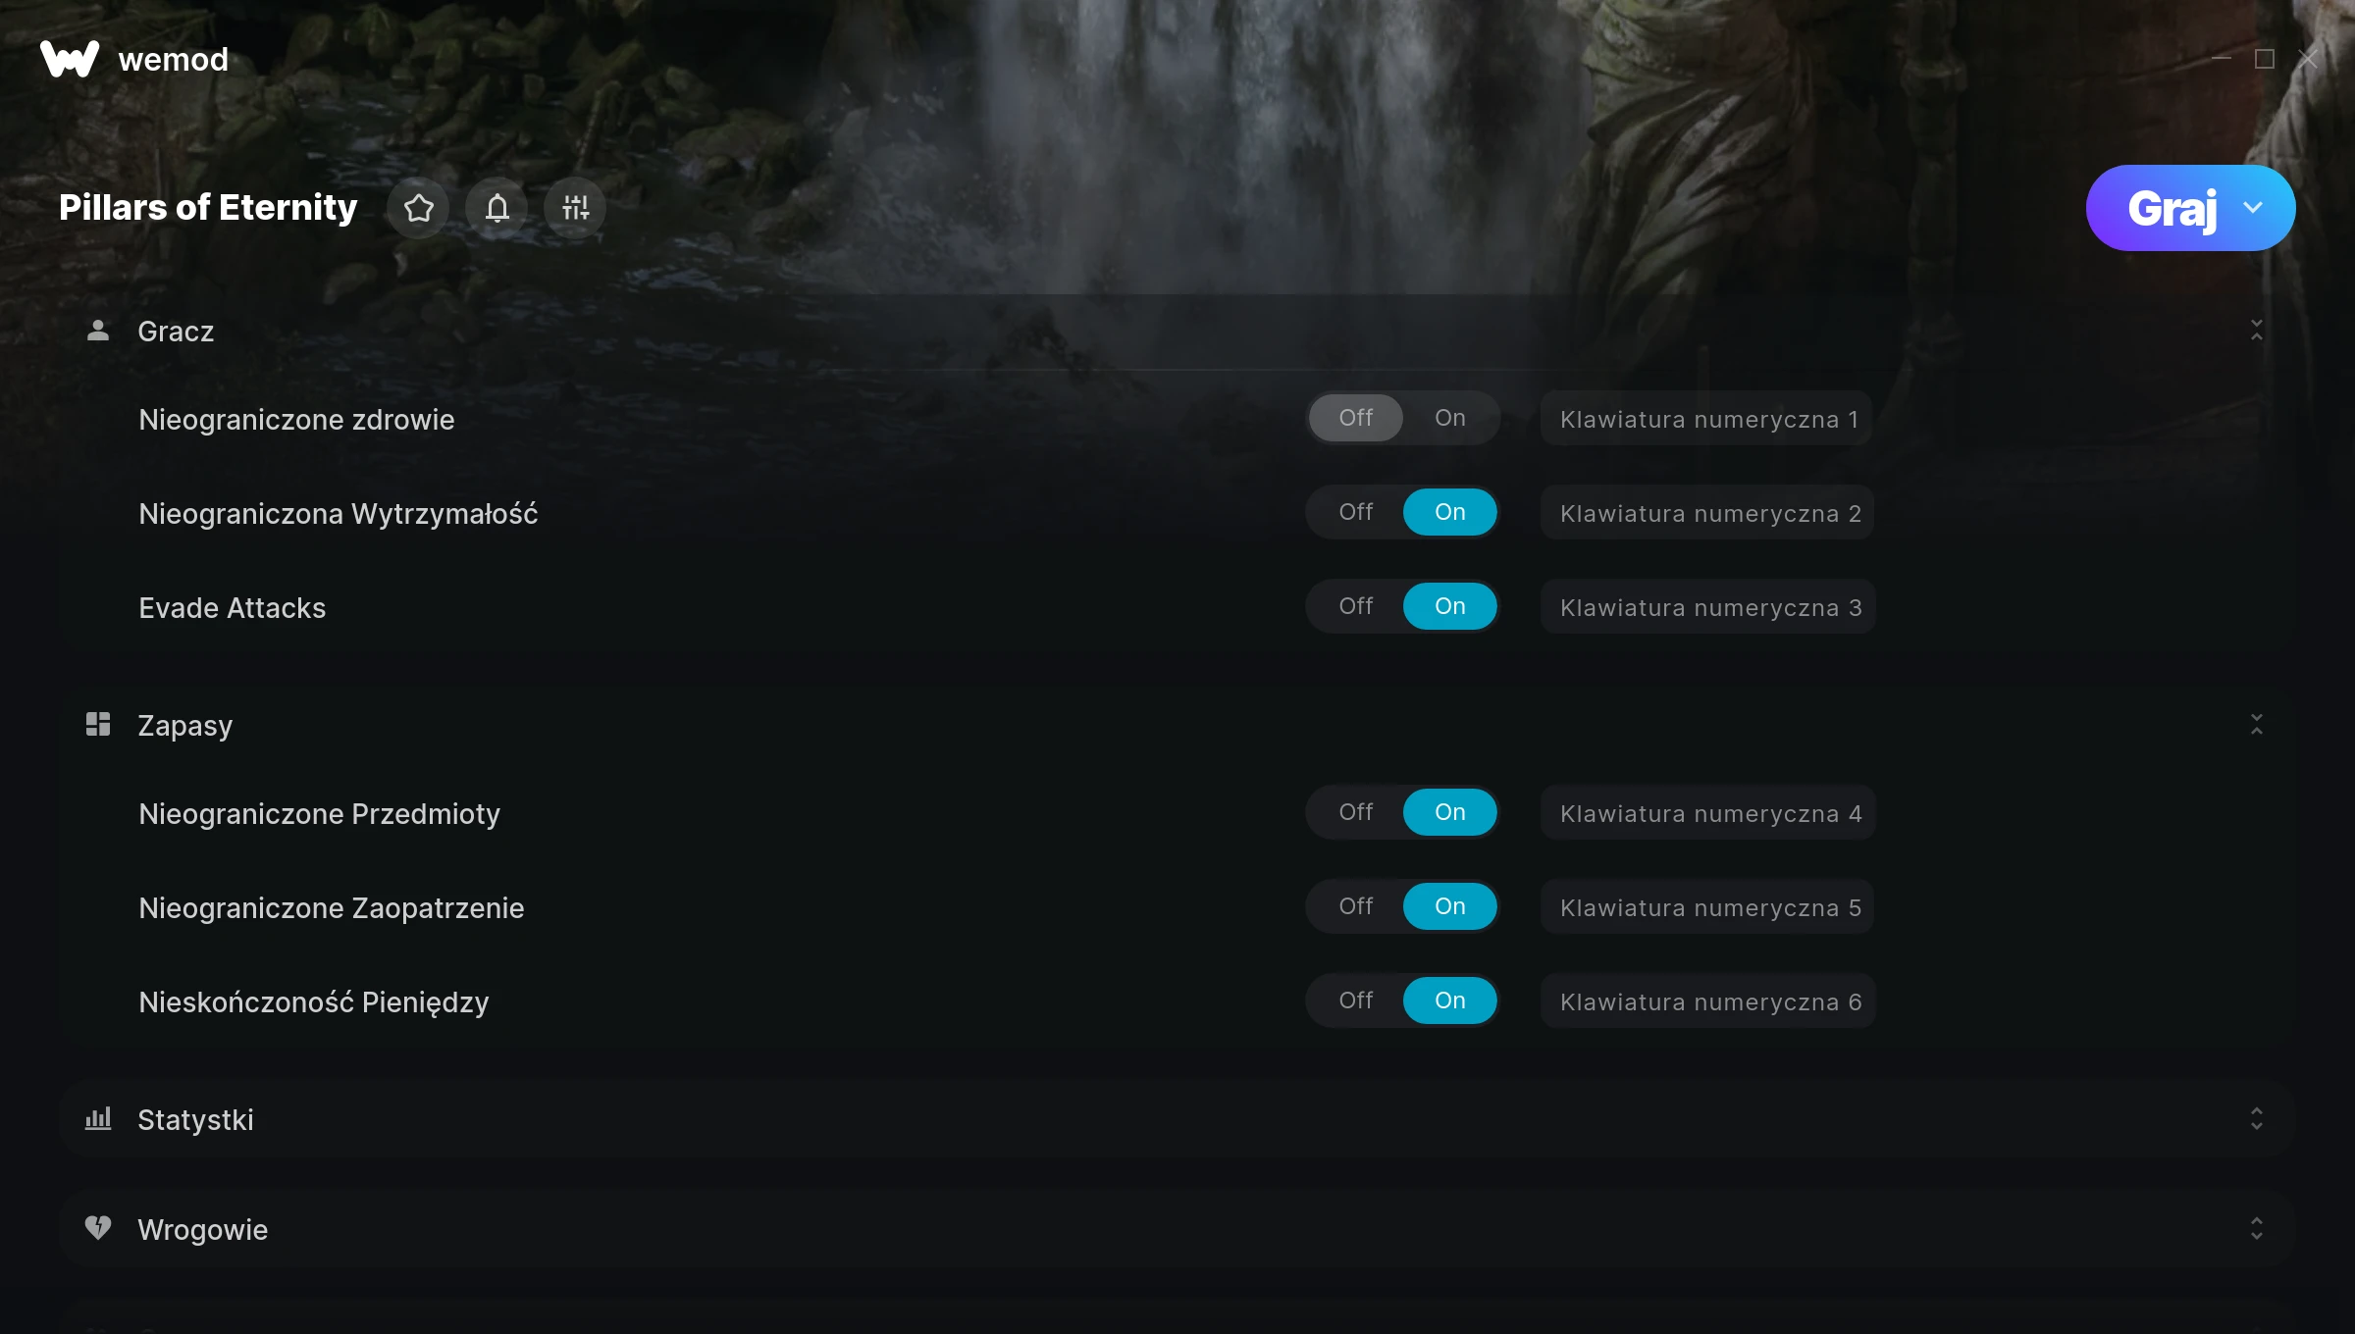This screenshot has height=1334, width=2355.
Task: Turn off Evade Attacks toggle
Action: [x=1356, y=606]
